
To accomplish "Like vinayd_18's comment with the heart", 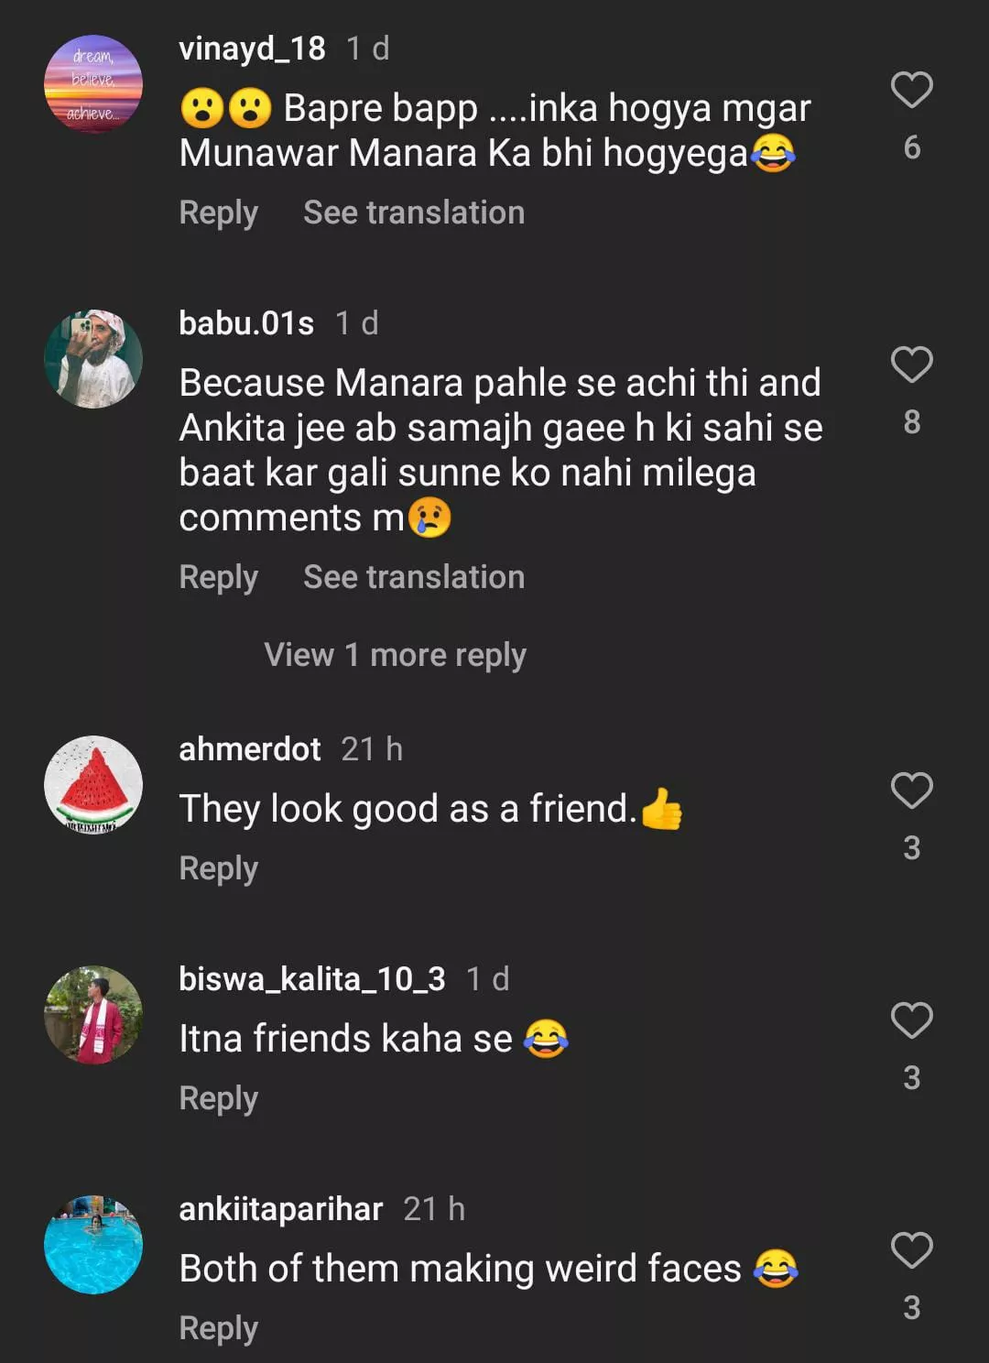I will click(911, 90).
